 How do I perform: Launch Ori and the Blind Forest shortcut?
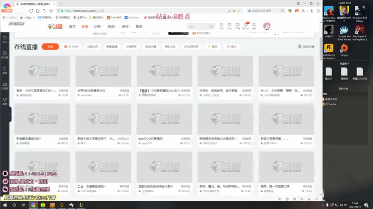[344, 33]
